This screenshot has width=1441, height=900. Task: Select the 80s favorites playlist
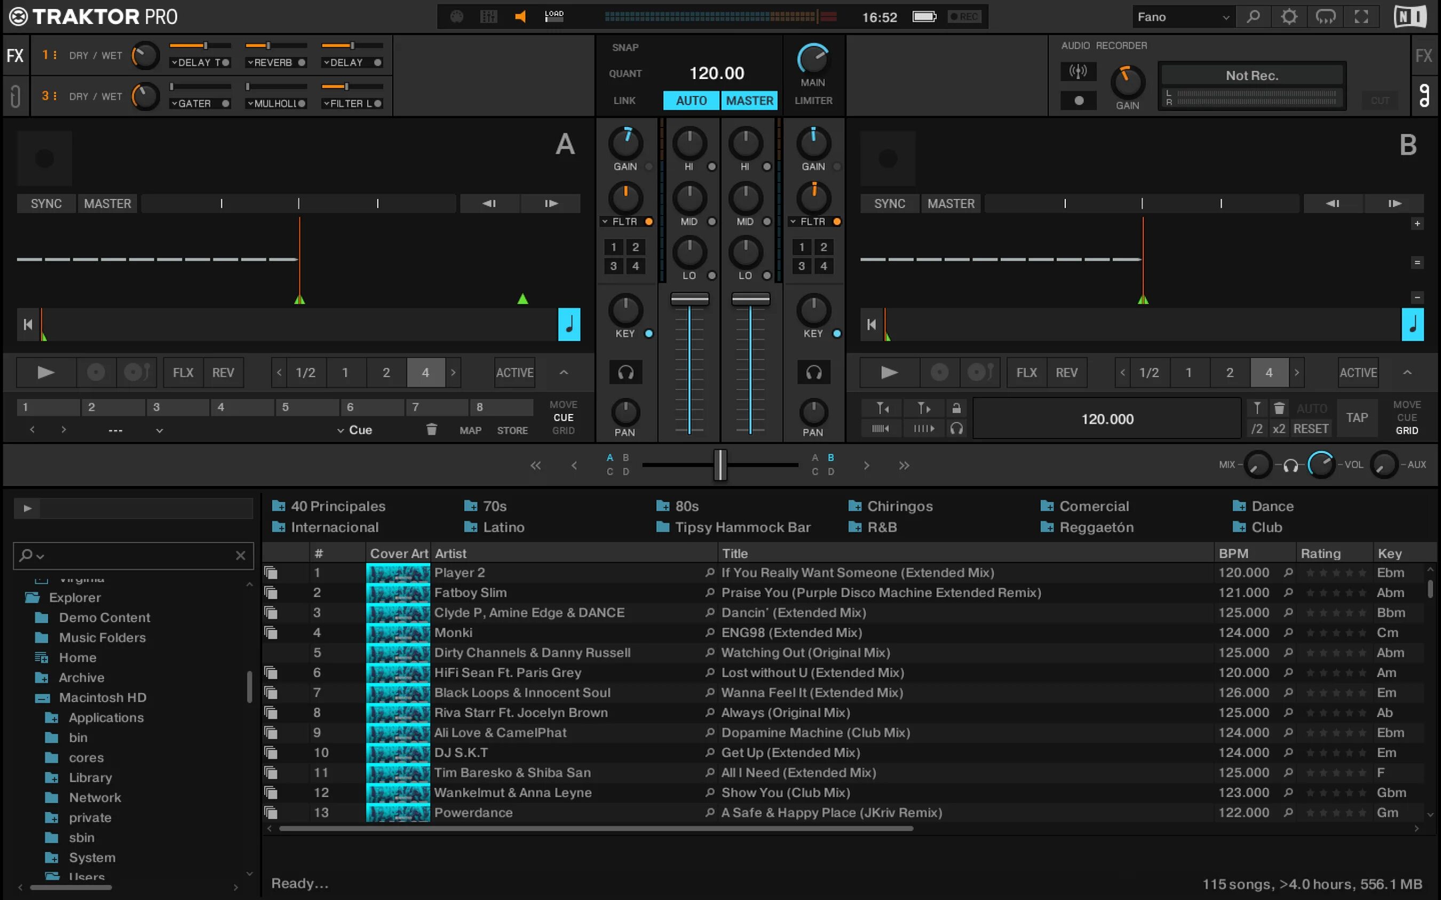(686, 506)
